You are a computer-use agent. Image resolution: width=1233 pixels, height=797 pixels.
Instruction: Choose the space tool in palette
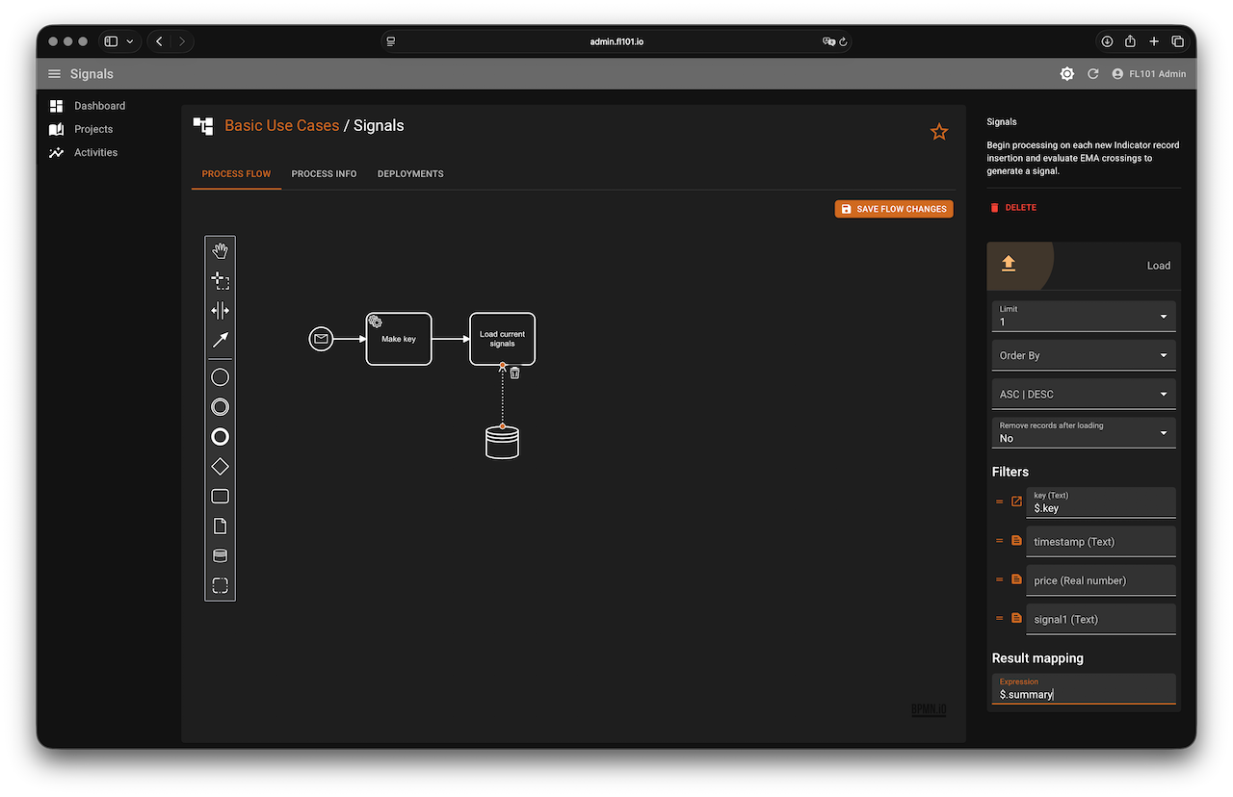click(x=220, y=310)
